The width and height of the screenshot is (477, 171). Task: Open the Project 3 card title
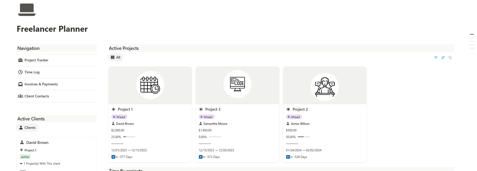pos(213,109)
